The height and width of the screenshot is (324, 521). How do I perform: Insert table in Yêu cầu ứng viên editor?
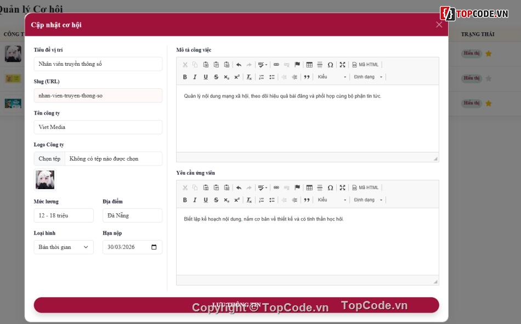(309, 187)
